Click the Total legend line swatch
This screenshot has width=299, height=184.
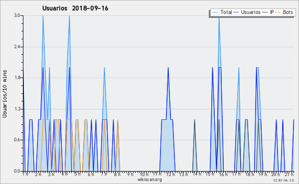pyautogui.click(x=215, y=12)
